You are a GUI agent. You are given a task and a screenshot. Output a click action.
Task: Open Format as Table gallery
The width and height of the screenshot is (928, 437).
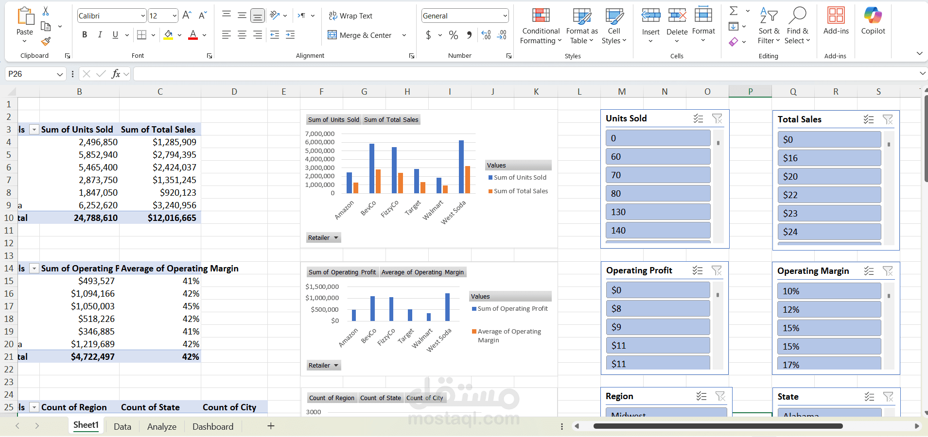point(582,26)
